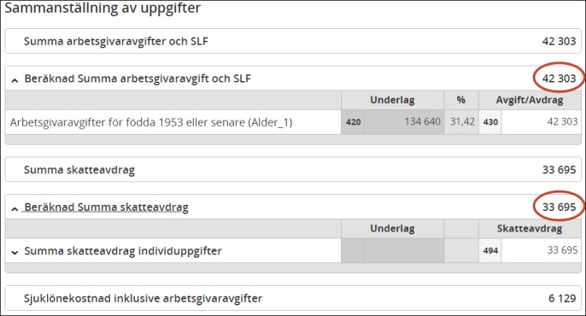Click the Beräknad Summa skatteavdrag underlined title
Image resolution: width=586 pixels, height=316 pixels.
point(106,208)
